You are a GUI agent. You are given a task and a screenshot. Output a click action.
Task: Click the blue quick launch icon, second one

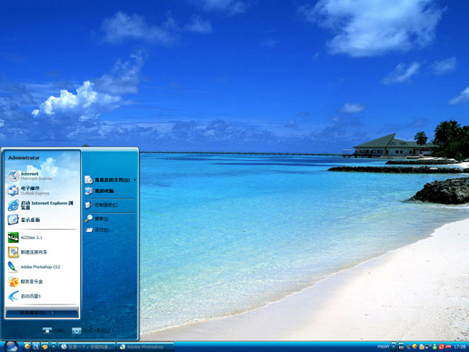point(36,347)
